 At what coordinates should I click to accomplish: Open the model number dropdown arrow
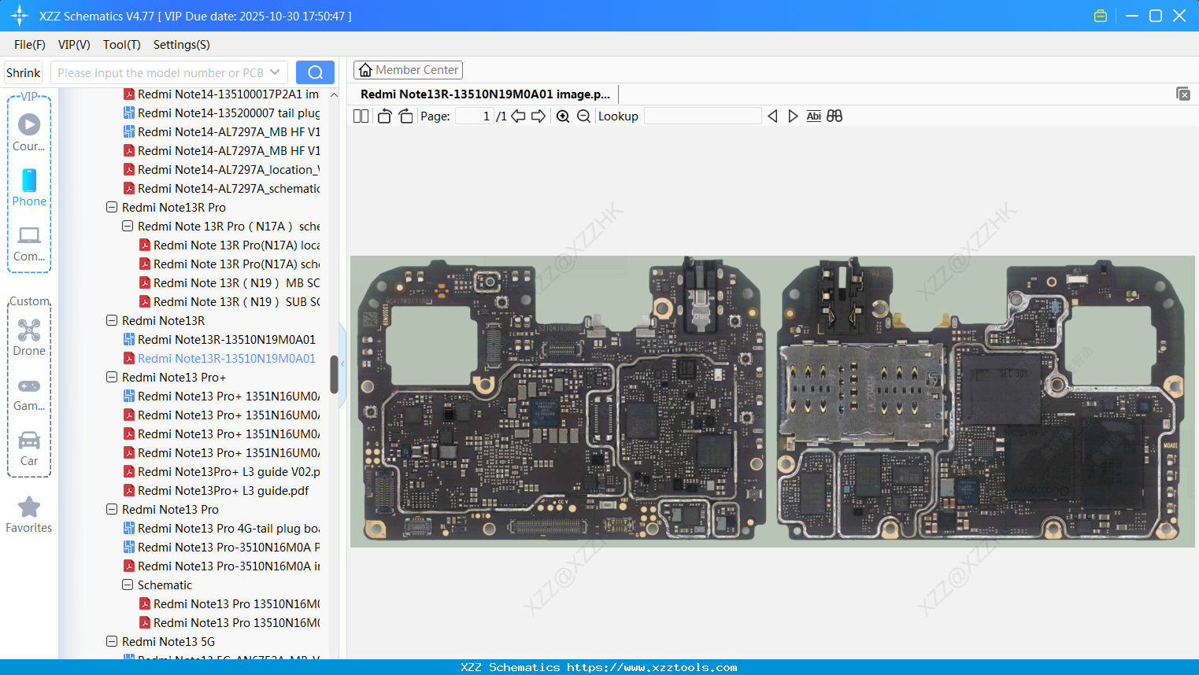pyautogui.click(x=275, y=72)
